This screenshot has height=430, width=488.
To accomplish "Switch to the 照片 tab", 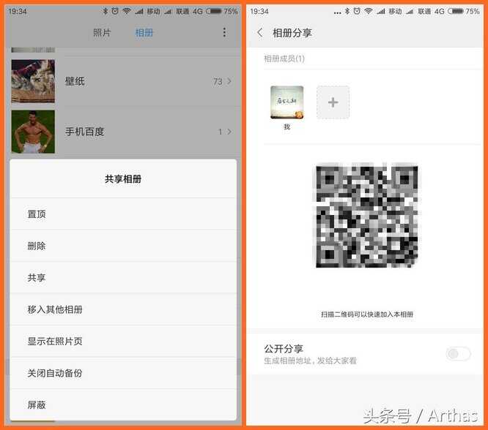I will coord(102,33).
